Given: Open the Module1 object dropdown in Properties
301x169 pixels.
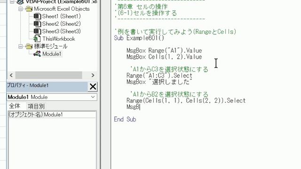Looking at the screenshot, I should (x=93, y=97).
